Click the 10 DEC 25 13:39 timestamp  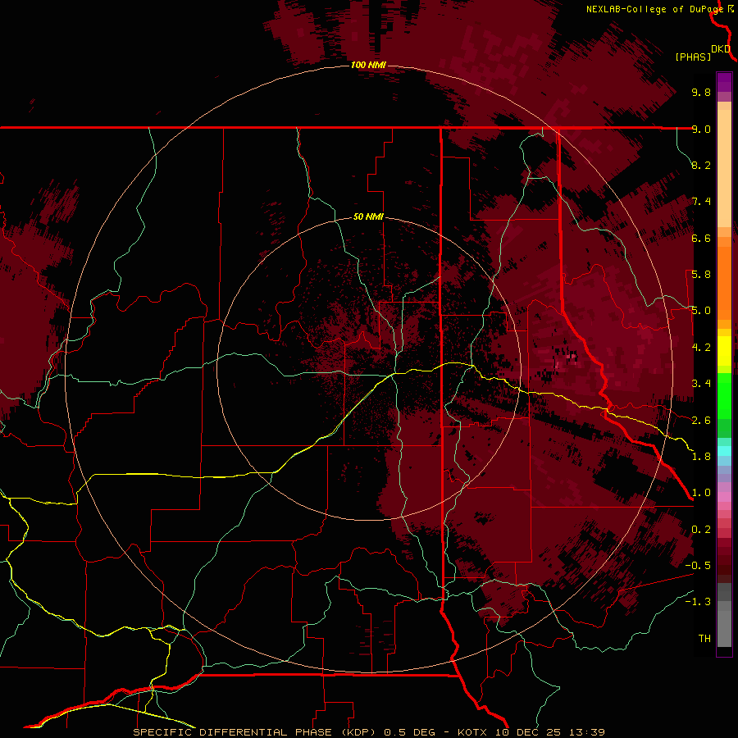549,732
